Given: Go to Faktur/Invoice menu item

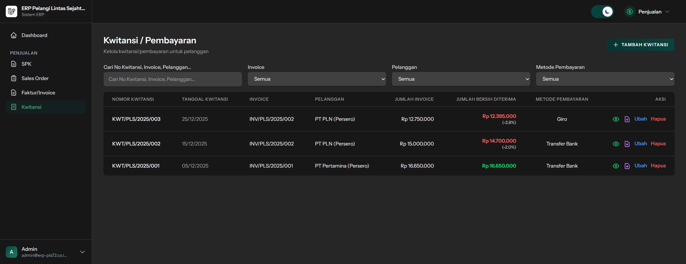Looking at the screenshot, I should click(38, 93).
